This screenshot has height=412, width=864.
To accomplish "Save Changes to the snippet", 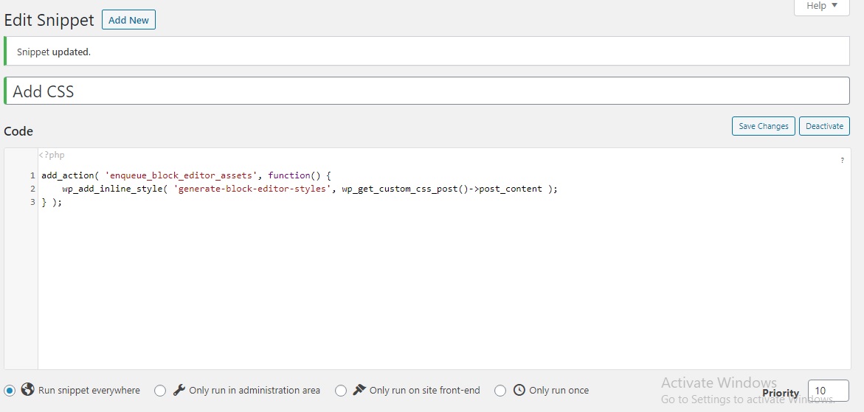I will tap(763, 126).
